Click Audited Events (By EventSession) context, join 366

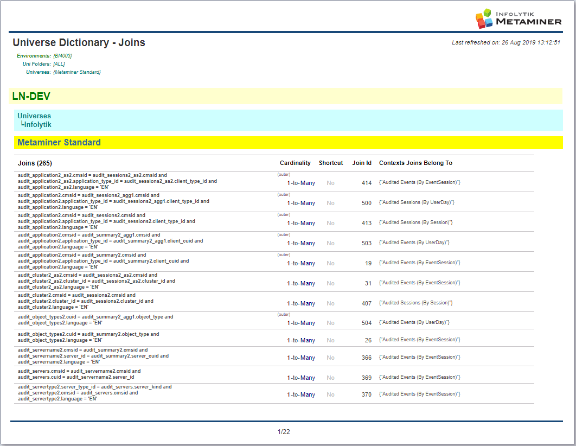coord(419,357)
